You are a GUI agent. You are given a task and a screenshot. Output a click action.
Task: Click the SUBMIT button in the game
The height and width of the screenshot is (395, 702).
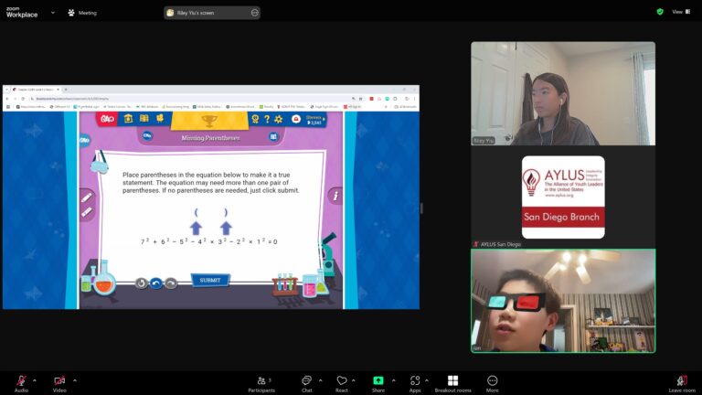pyautogui.click(x=210, y=280)
